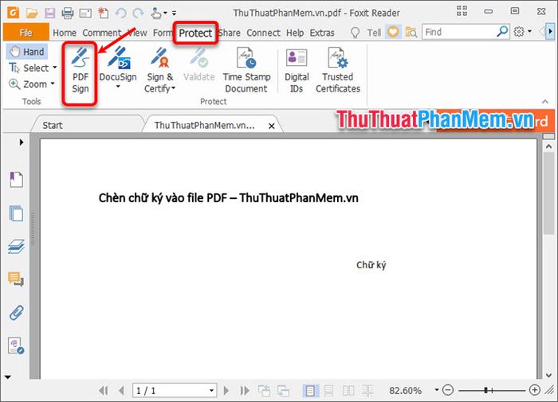Switch to the Protect tab
The image size is (558, 402).
(195, 33)
